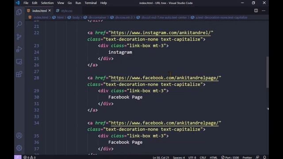Viewport: 283px width, 159px height.
Task: Open the View menu
Action: [x=61, y=3]
